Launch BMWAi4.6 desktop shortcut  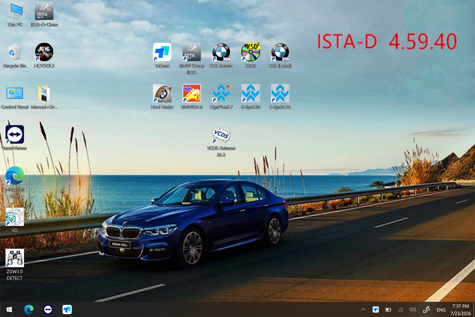point(191,97)
